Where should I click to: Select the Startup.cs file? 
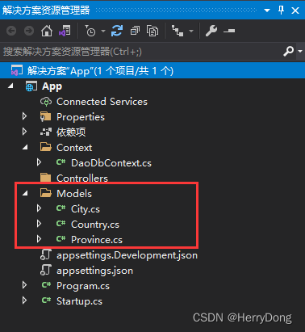79,301
